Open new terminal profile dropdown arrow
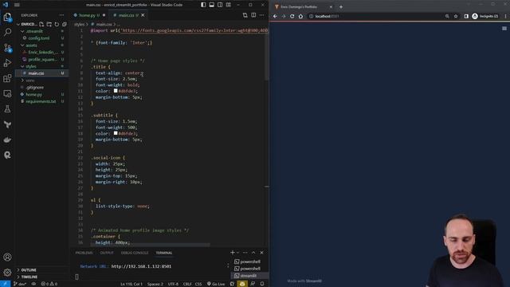 (x=237, y=253)
